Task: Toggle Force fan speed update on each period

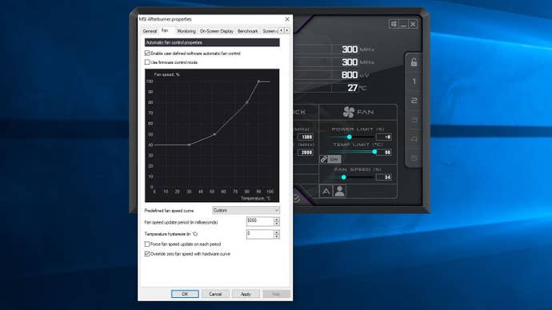Action: (x=147, y=244)
